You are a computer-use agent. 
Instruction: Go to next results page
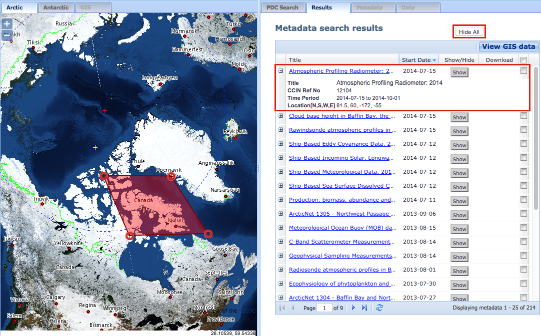coord(353,308)
